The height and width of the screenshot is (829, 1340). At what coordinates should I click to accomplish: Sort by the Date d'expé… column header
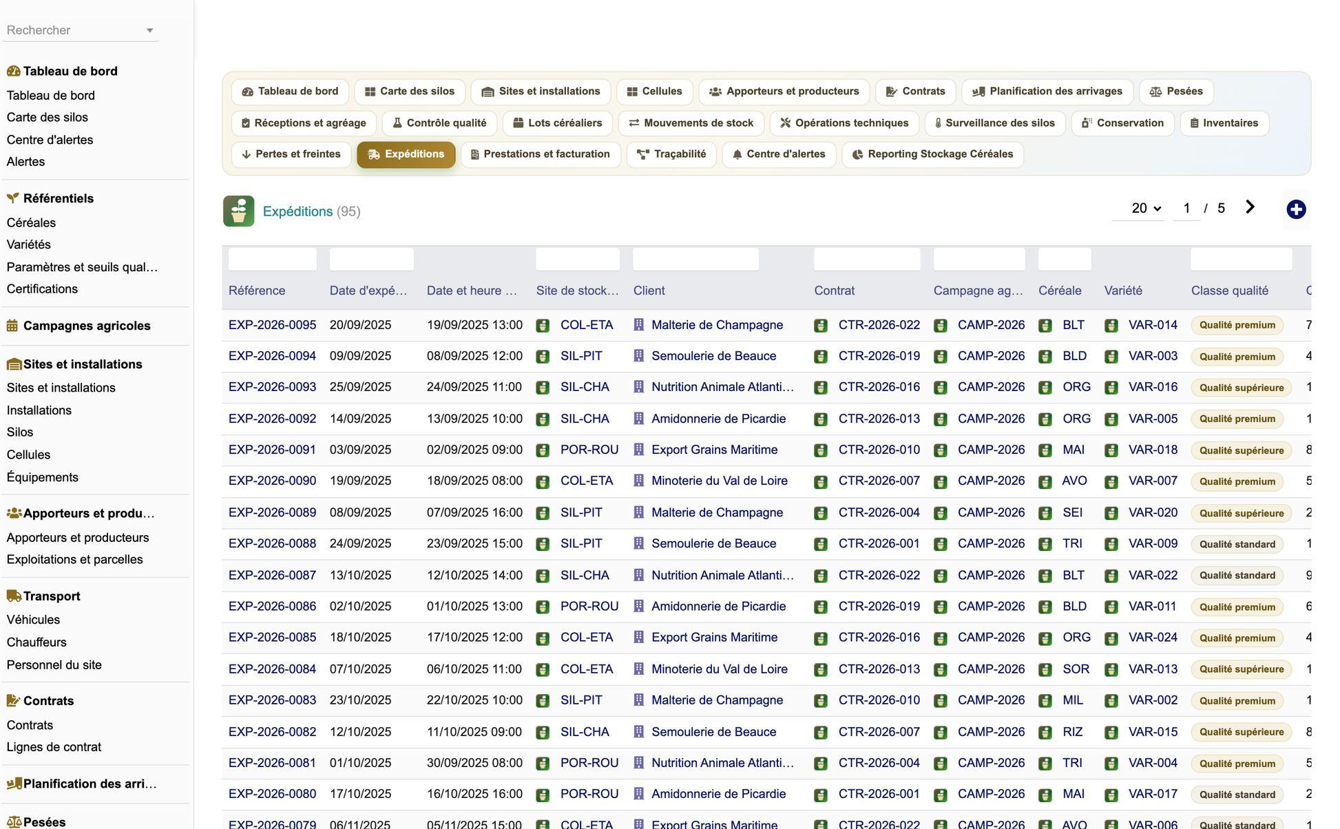pos(368,291)
